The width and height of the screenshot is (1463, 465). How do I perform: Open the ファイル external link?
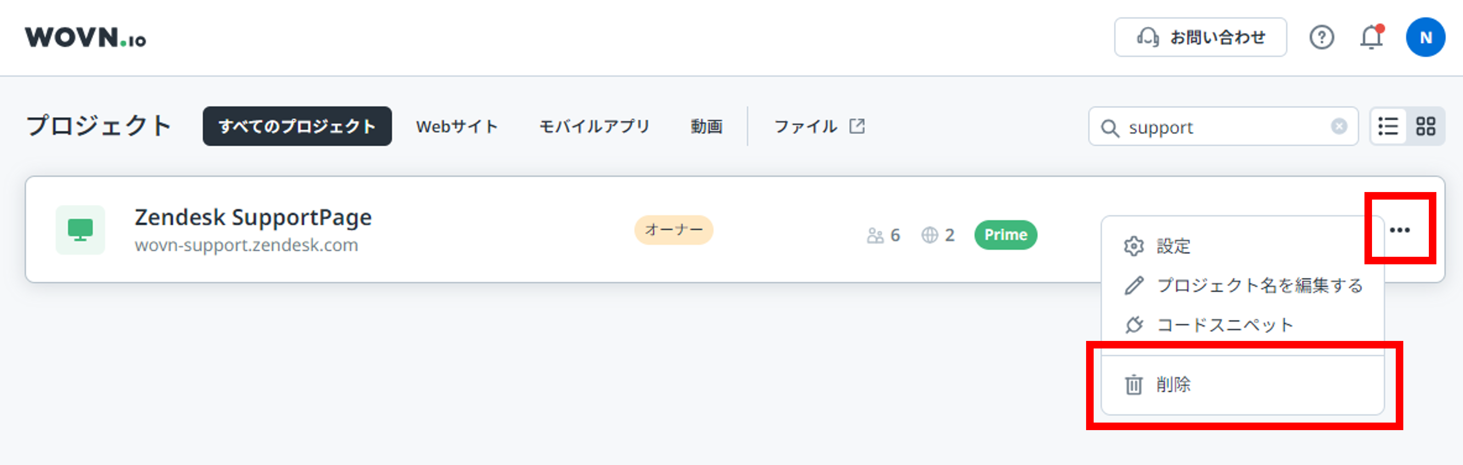tap(818, 126)
